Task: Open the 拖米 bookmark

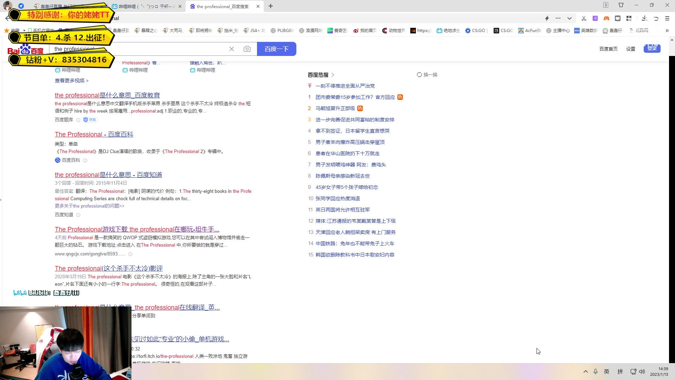Action: tap(228, 31)
